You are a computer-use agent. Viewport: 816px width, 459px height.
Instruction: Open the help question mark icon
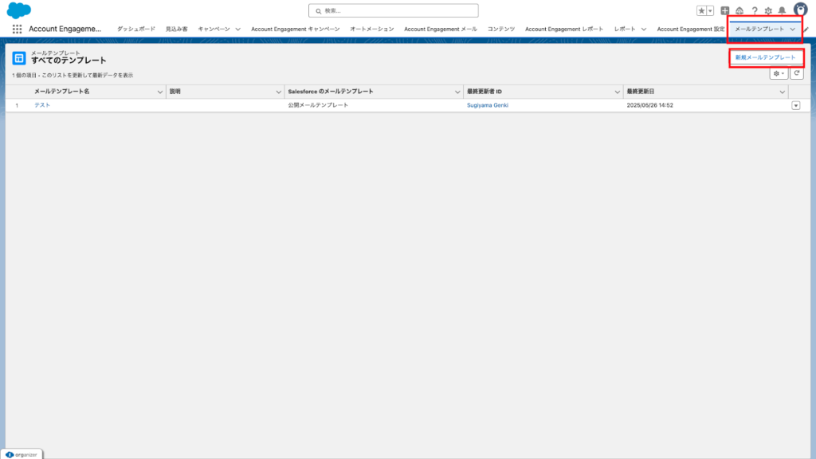tap(755, 10)
